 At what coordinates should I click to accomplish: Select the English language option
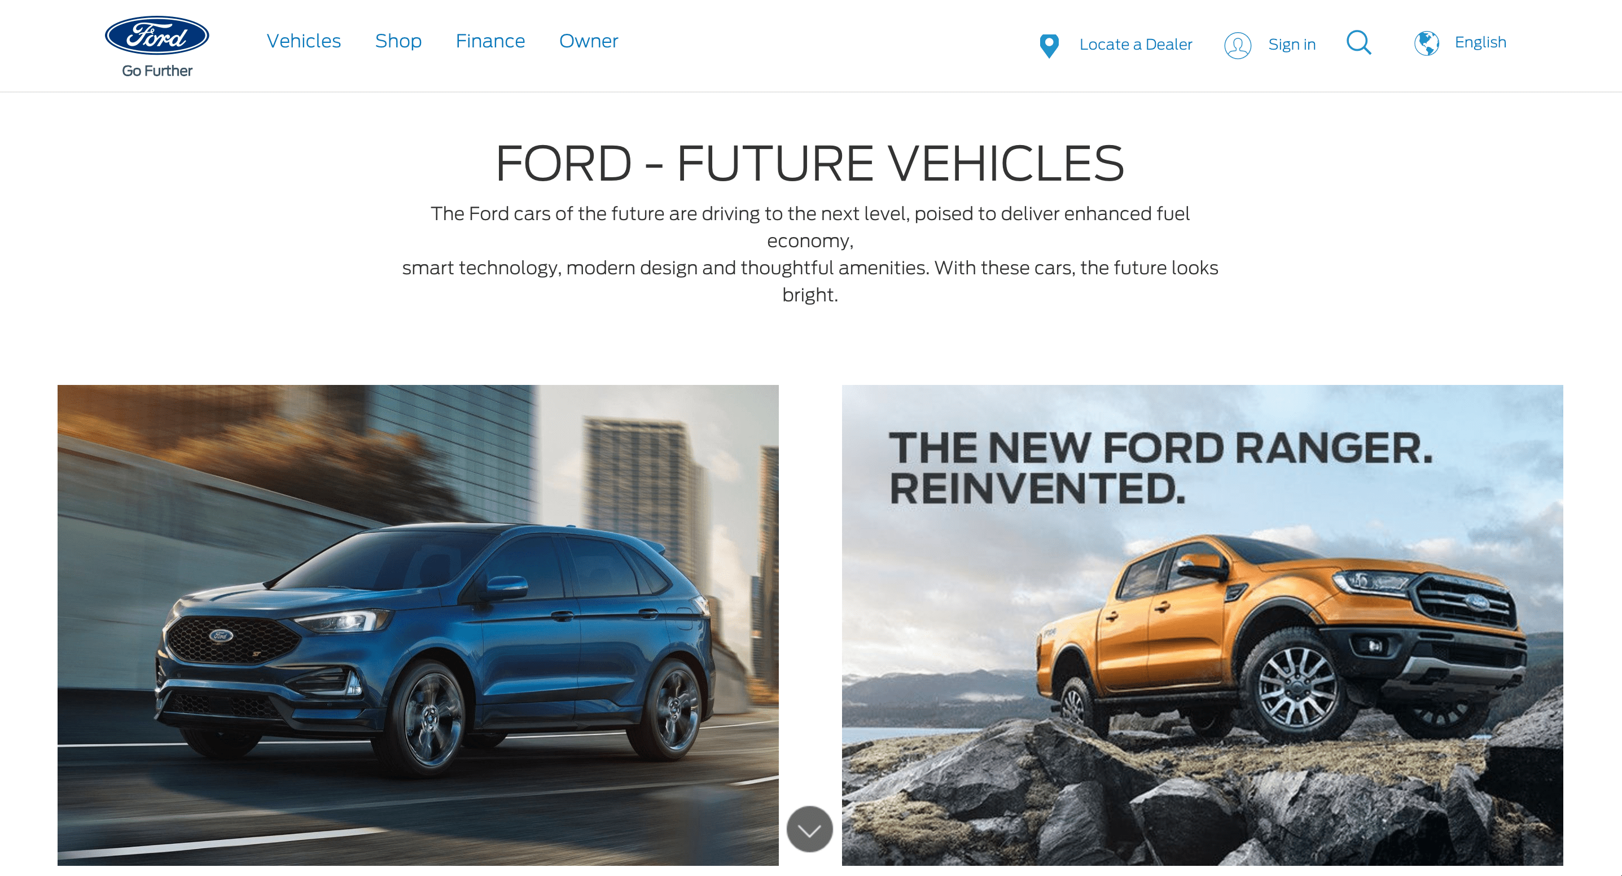coord(1480,42)
